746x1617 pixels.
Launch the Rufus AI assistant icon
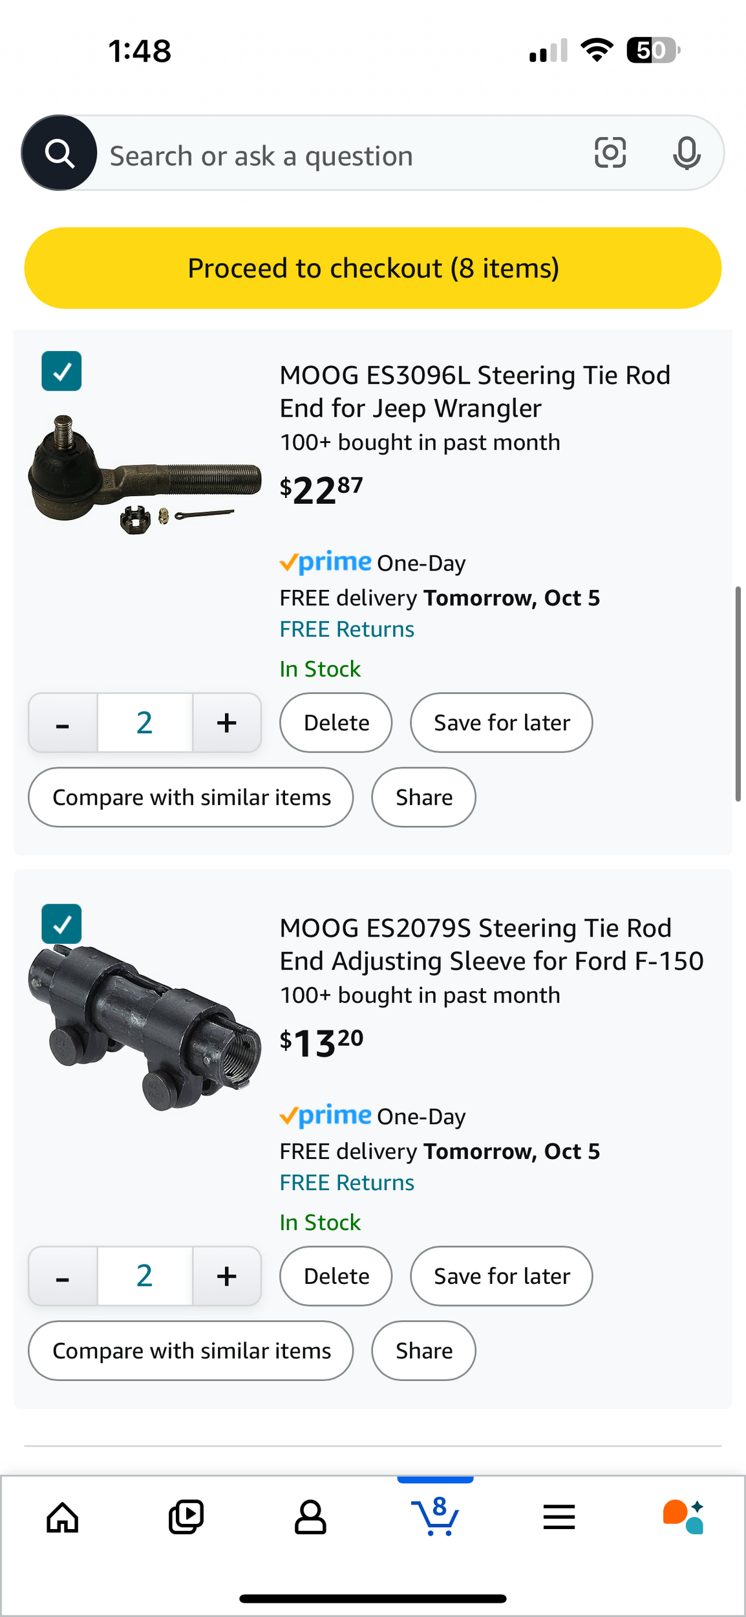(x=683, y=1517)
